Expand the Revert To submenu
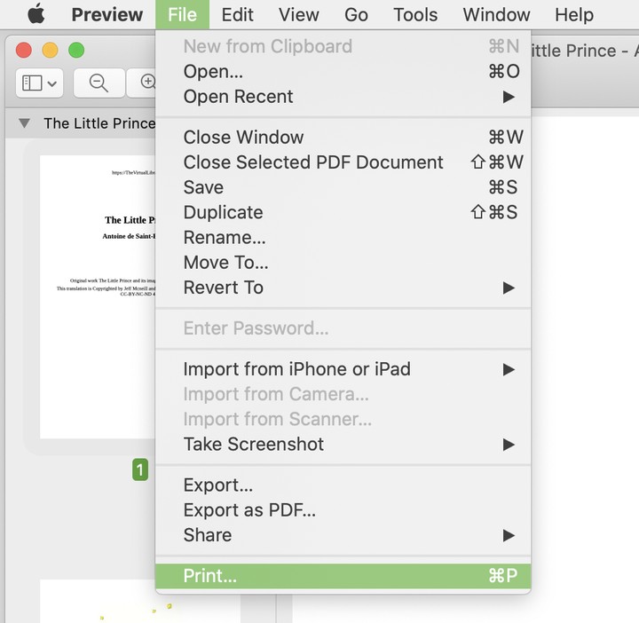The width and height of the screenshot is (639, 623). tap(224, 287)
